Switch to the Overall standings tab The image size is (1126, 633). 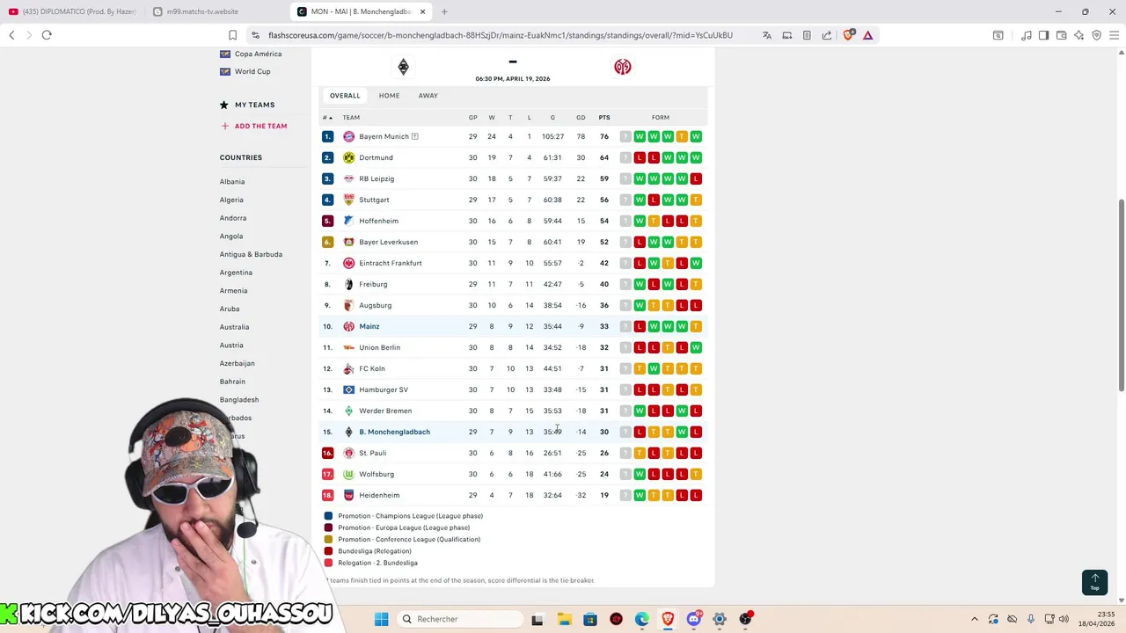point(345,96)
